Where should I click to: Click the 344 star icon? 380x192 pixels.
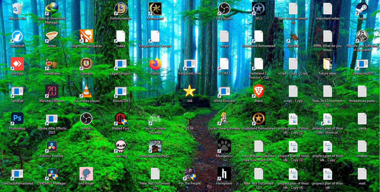(190, 91)
